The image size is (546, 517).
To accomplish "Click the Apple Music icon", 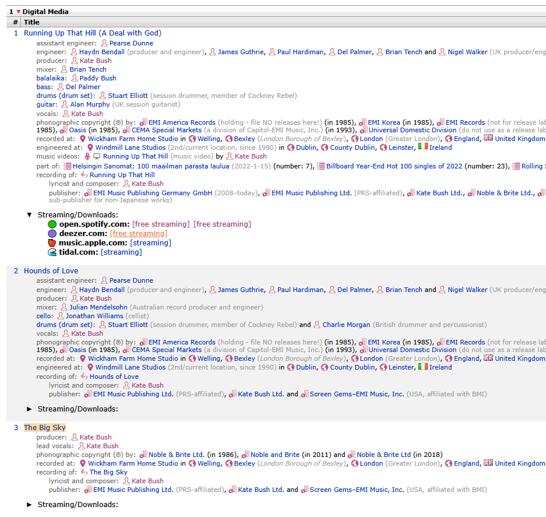I will [52, 243].
